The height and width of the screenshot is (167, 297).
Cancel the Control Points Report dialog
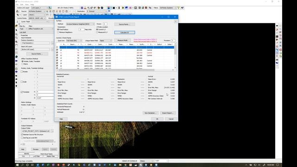pyautogui.click(x=171, y=119)
